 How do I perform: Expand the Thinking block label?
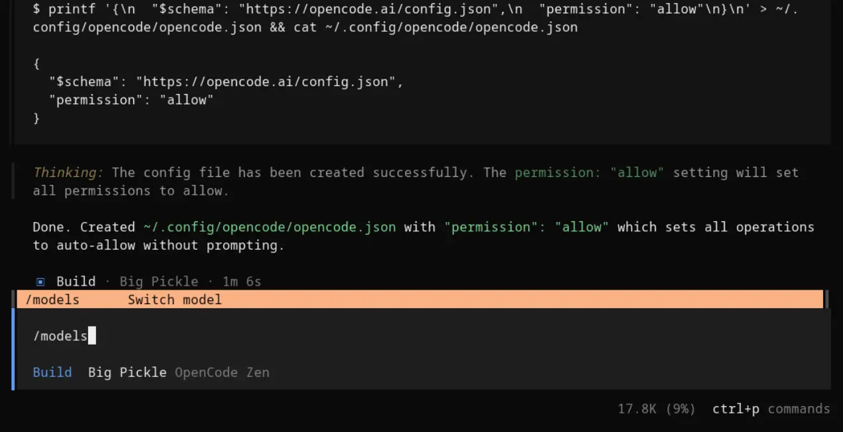tap(68, 173)
